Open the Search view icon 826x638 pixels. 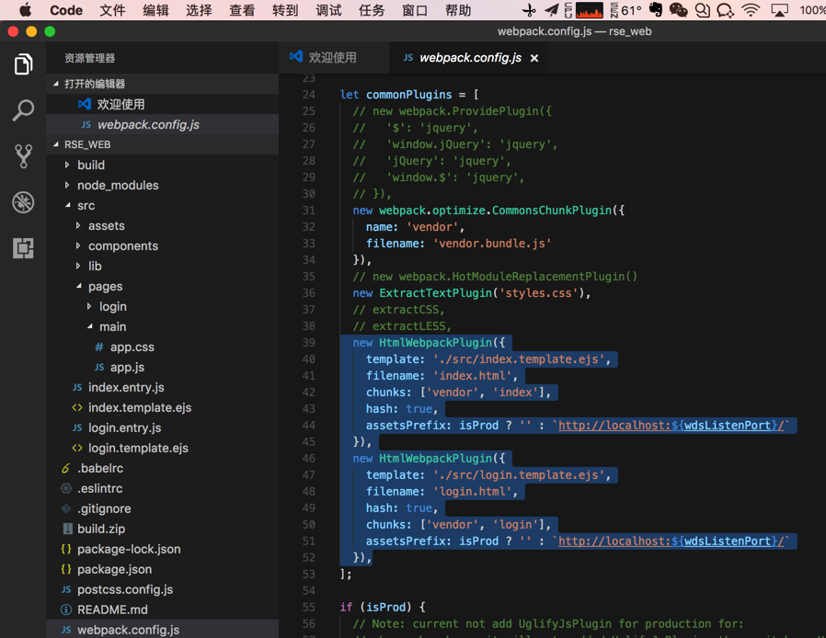[x=23, y=110]
